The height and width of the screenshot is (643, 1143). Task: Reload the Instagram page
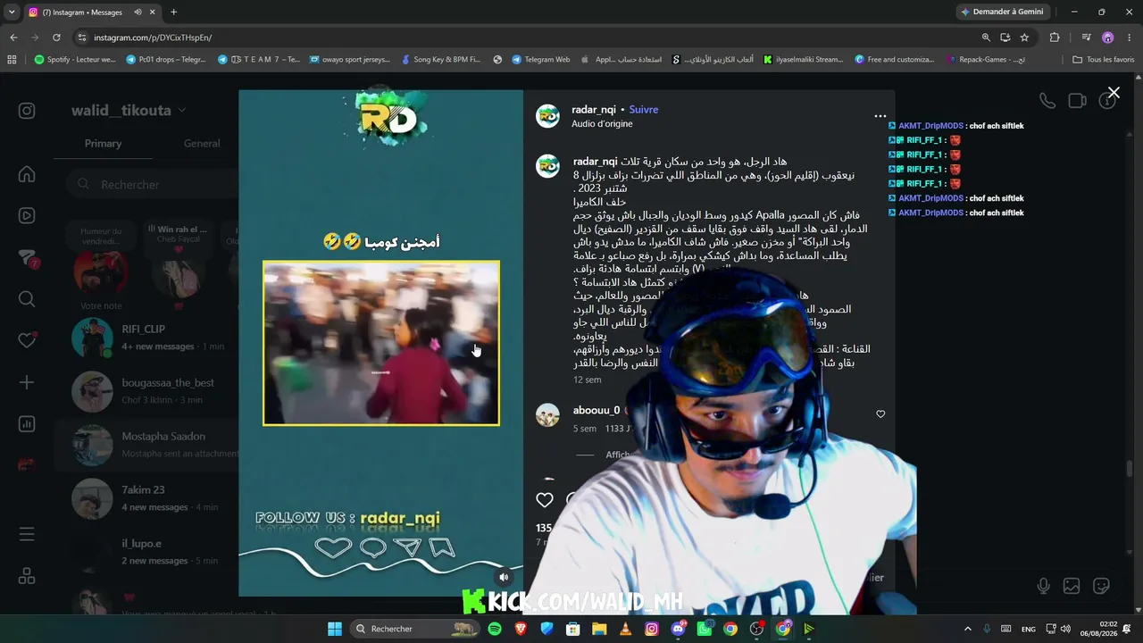coord(56,38)
